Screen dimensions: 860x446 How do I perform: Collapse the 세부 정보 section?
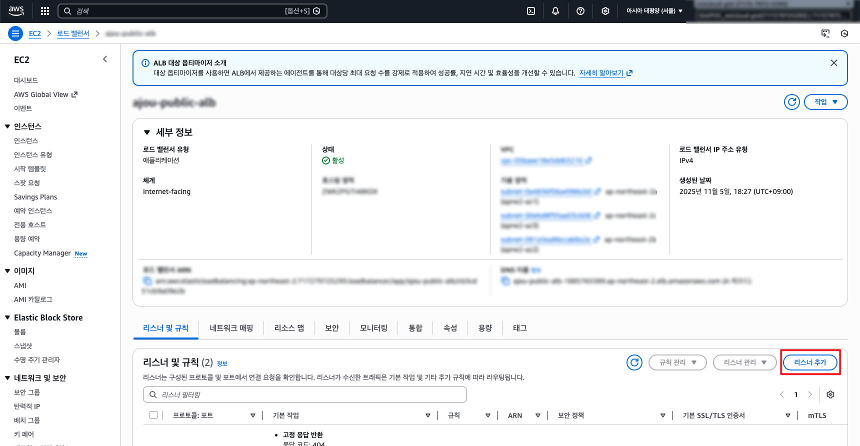pos(147,132)
